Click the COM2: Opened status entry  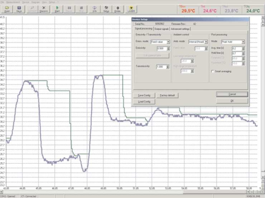[x=8, y=196]
